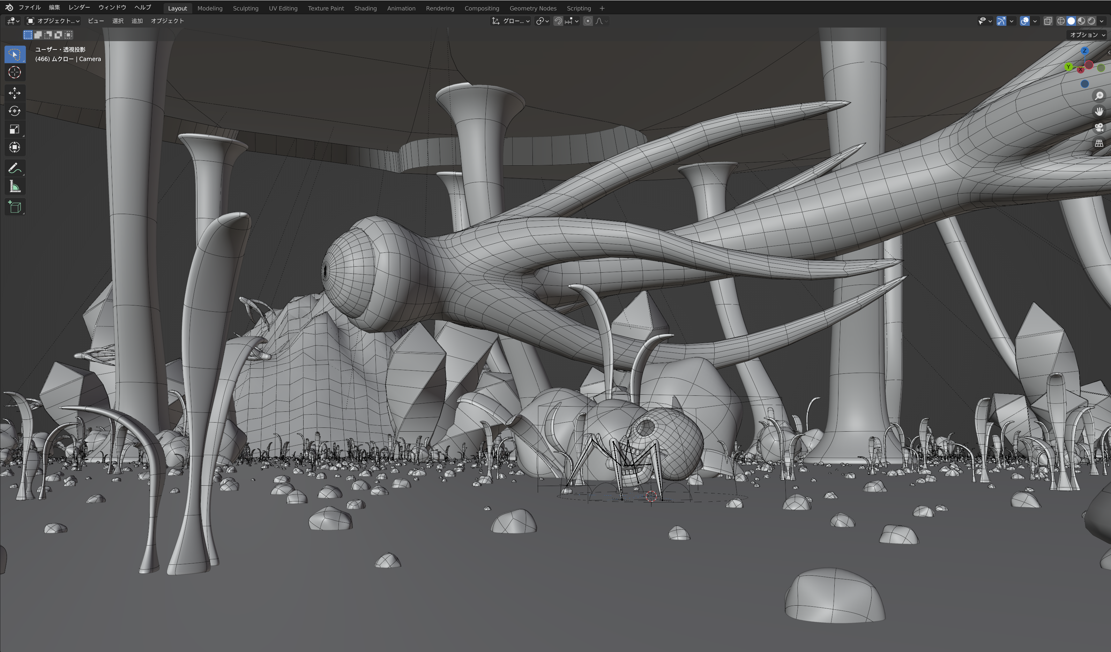Viewport: 1111px width, 652px height.
Task: Open the オブジェクト header menu
Action: pos(167,21)
